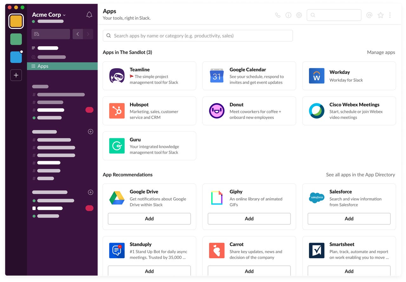406x282 pixels.
Task: Open the Teamline app title
Action: pyautogui.click(x=140, y=70)
